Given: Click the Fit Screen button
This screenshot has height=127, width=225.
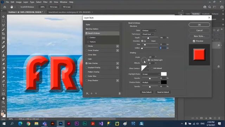Looking at the screenshot, I should (54, 7).
